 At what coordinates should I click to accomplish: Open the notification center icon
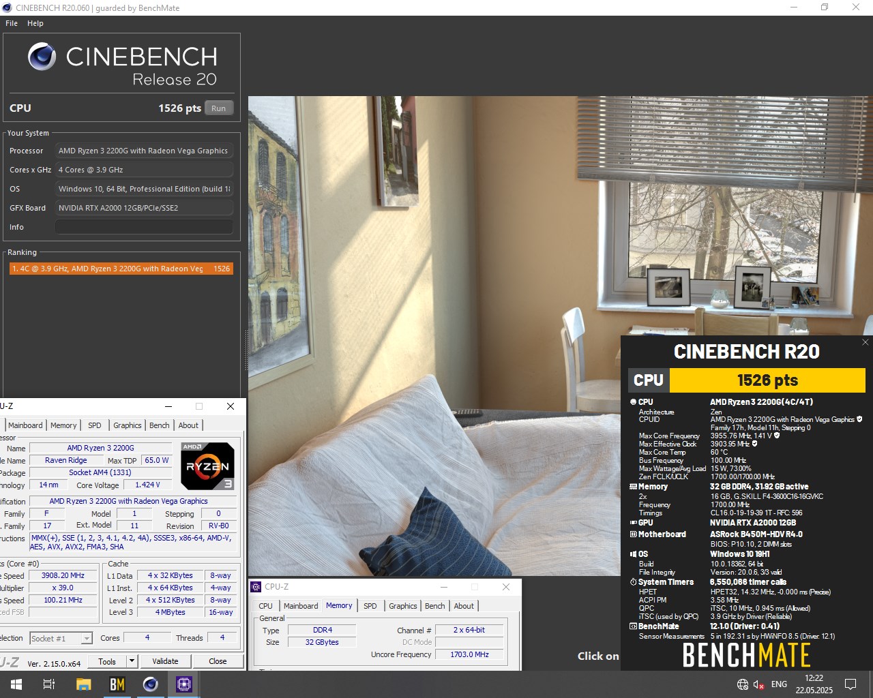850,684
